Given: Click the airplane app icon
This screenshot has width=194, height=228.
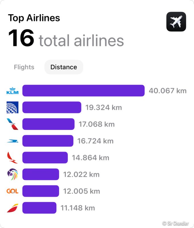Looking at the screenshot, I should 176,22.
